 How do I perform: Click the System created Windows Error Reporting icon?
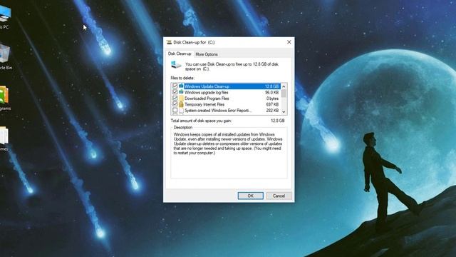pyautogui.click(x=181, y=111)
